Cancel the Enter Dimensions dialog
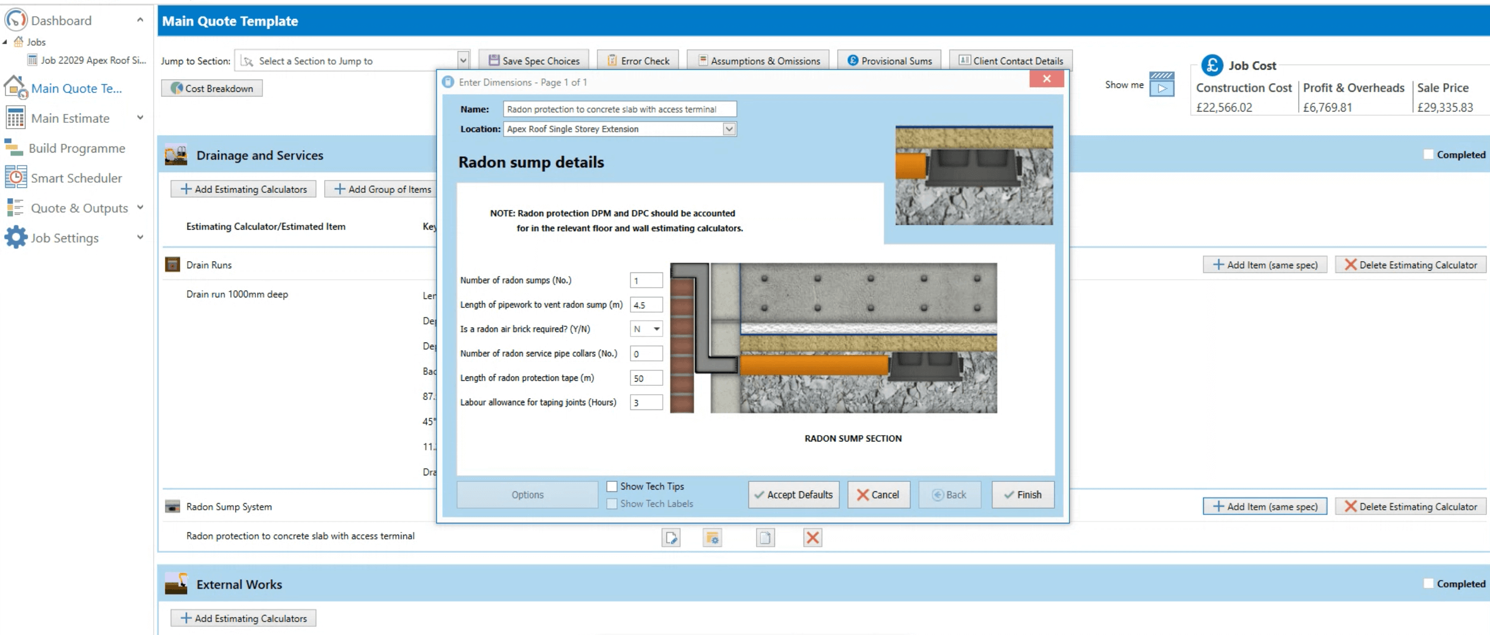The height and width of the screenshot is (635, 1490). click(878, 494)
